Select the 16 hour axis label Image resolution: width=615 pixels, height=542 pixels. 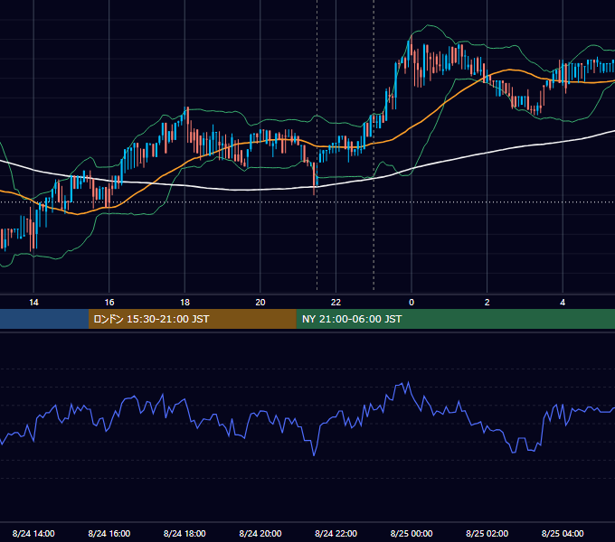click(109, 303)
